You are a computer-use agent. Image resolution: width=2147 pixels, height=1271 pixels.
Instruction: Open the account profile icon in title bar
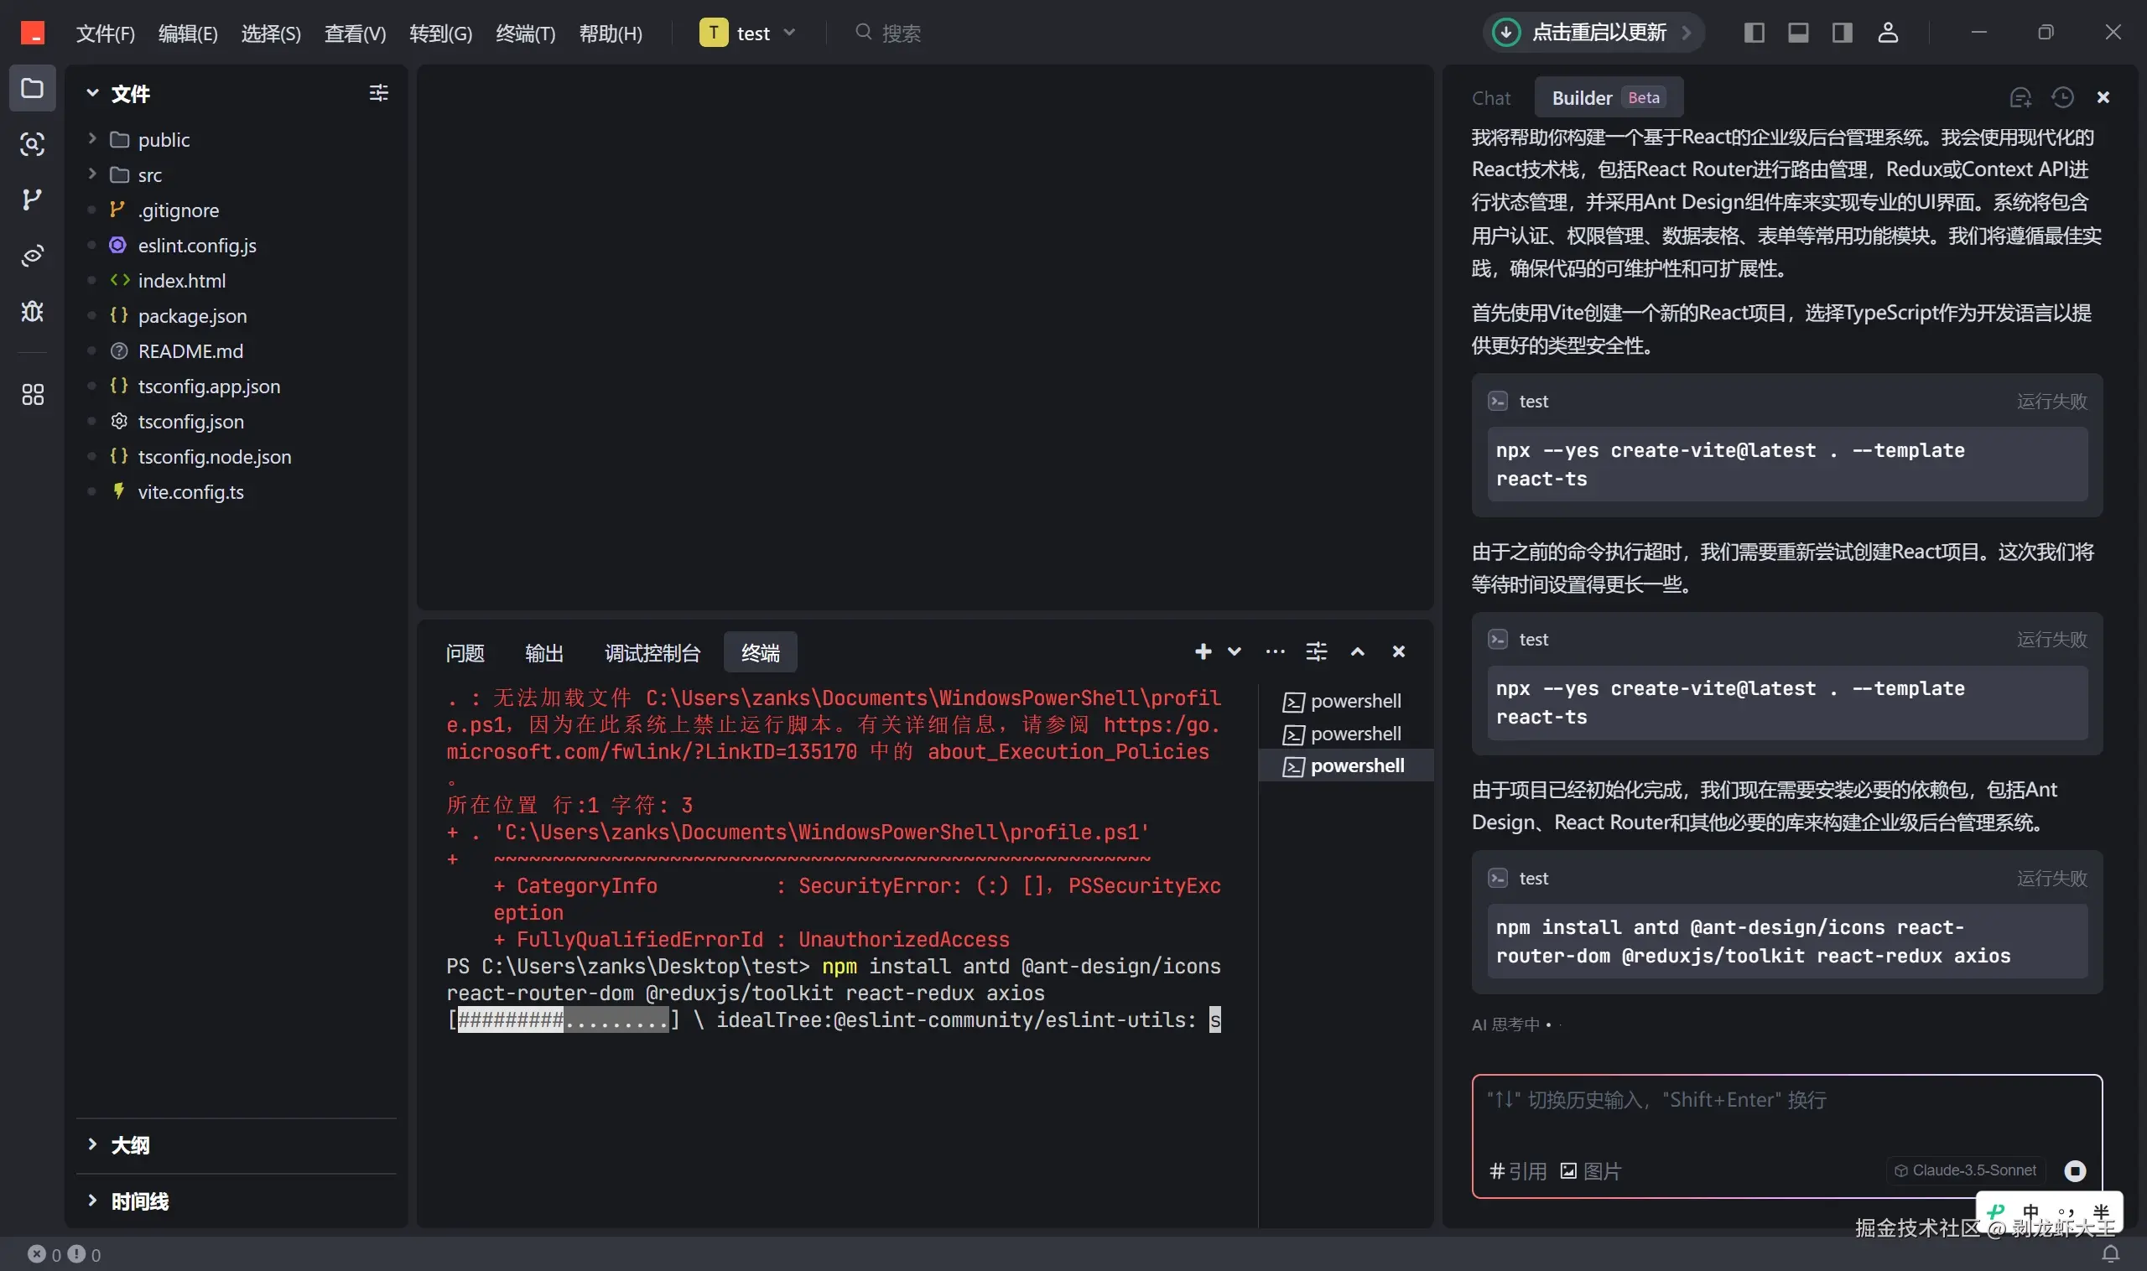tap(1887, 33)
